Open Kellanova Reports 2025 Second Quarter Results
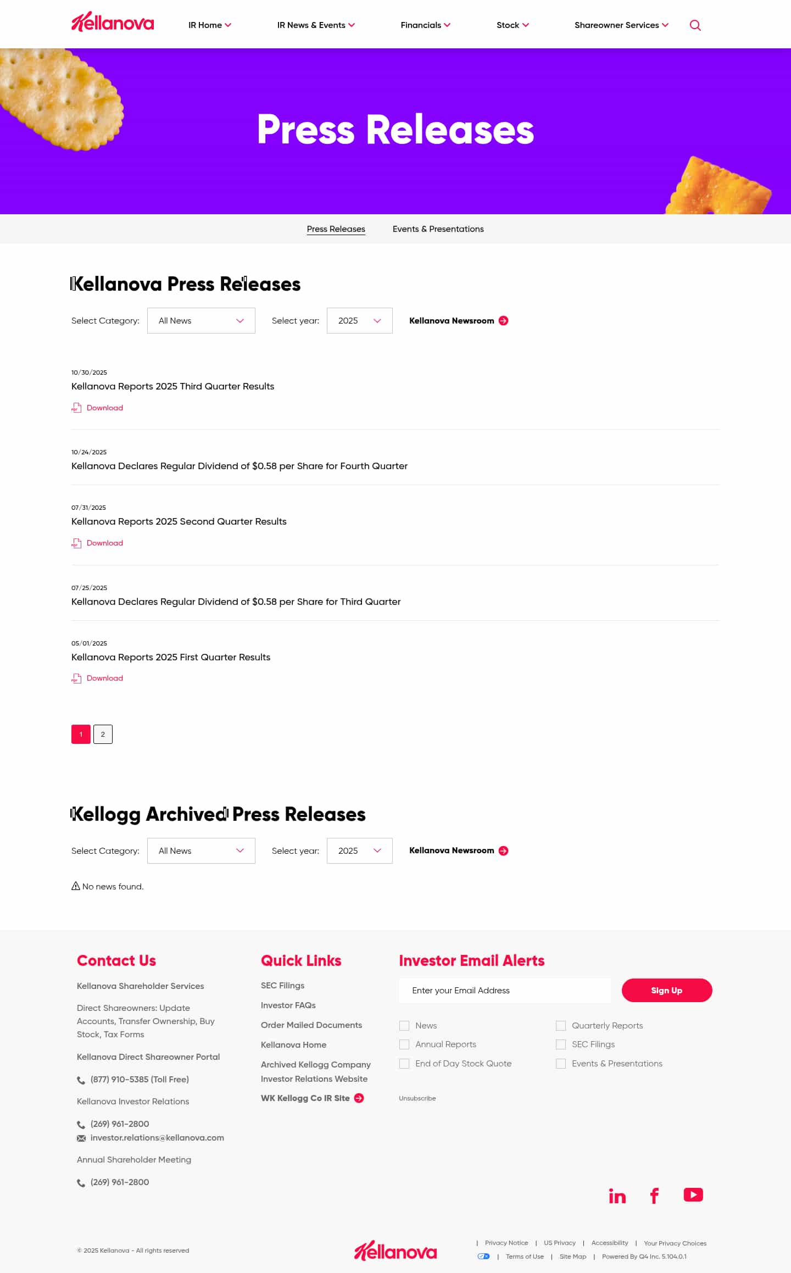 click(x=179, y=521)
